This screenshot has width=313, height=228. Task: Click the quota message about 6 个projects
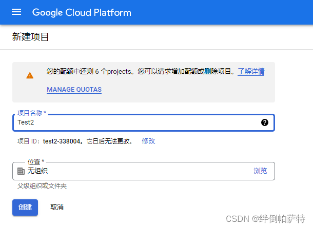point(141,71)
